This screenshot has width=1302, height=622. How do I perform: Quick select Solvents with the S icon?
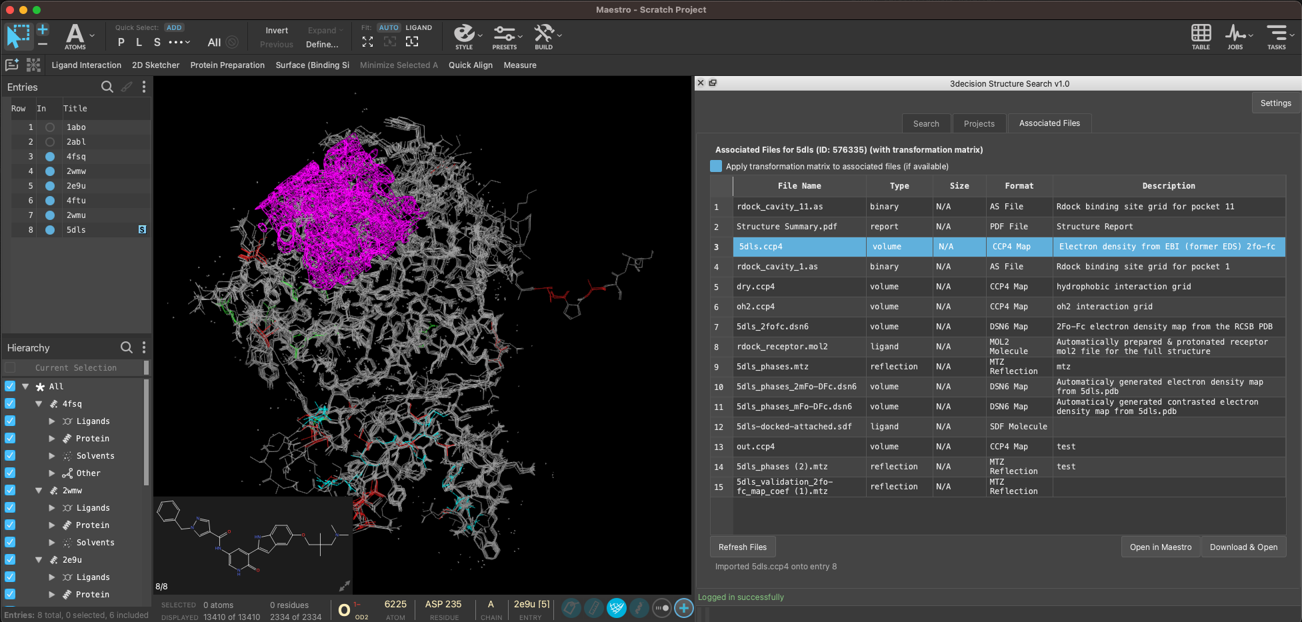click(x=157, y=43)
